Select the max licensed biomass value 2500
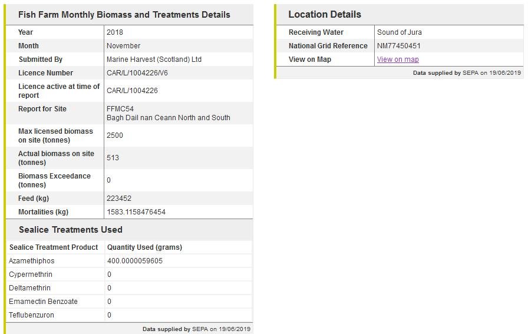 click(114, 135)
